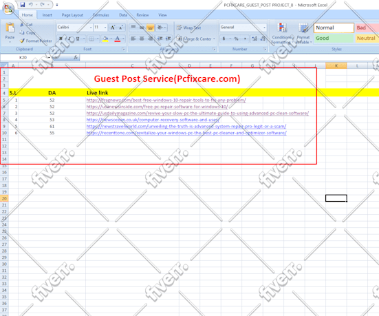Click Increase Indent icon
This screenshot has width=379, height=316.
(x=169, y=39)
